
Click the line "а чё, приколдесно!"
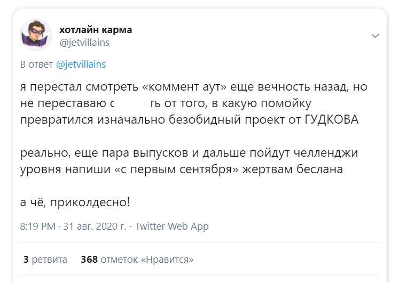coord(75,203)
